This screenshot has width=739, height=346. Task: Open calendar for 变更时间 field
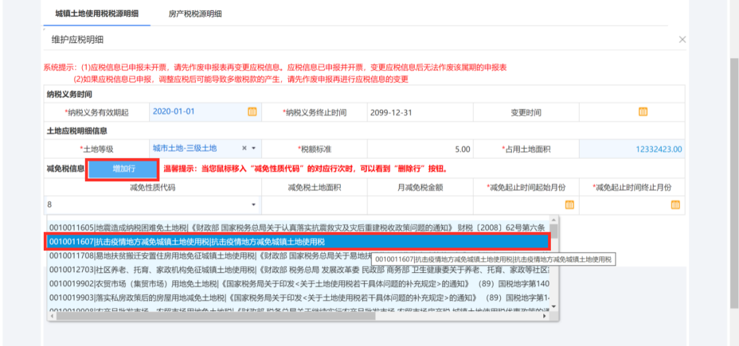[643, 111]
